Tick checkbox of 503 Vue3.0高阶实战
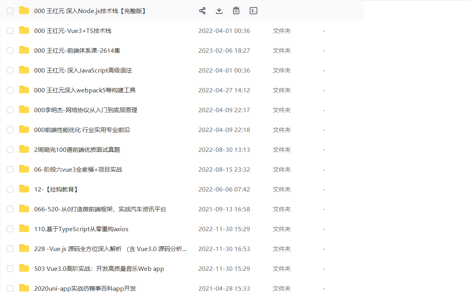The width and height of the screenshot is (470, 295). [x=10, y=269]
